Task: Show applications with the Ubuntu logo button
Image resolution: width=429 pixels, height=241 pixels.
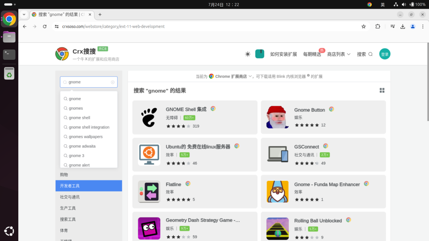Action: [9, 231]
